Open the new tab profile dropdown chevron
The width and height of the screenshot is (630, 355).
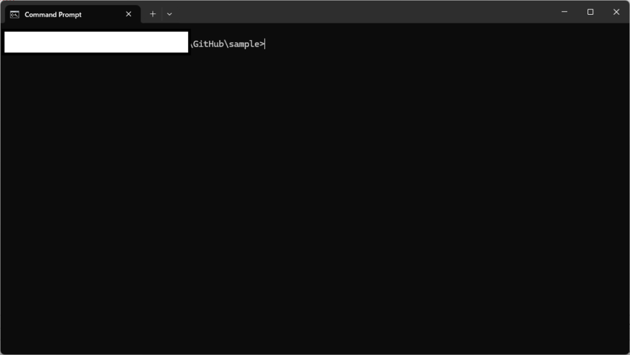click(x=169, y=14)
